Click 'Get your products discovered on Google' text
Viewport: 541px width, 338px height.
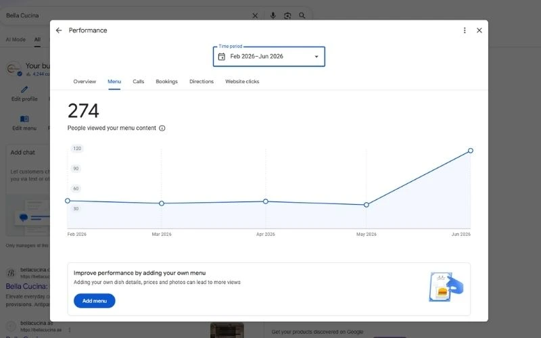coord(317,332)
